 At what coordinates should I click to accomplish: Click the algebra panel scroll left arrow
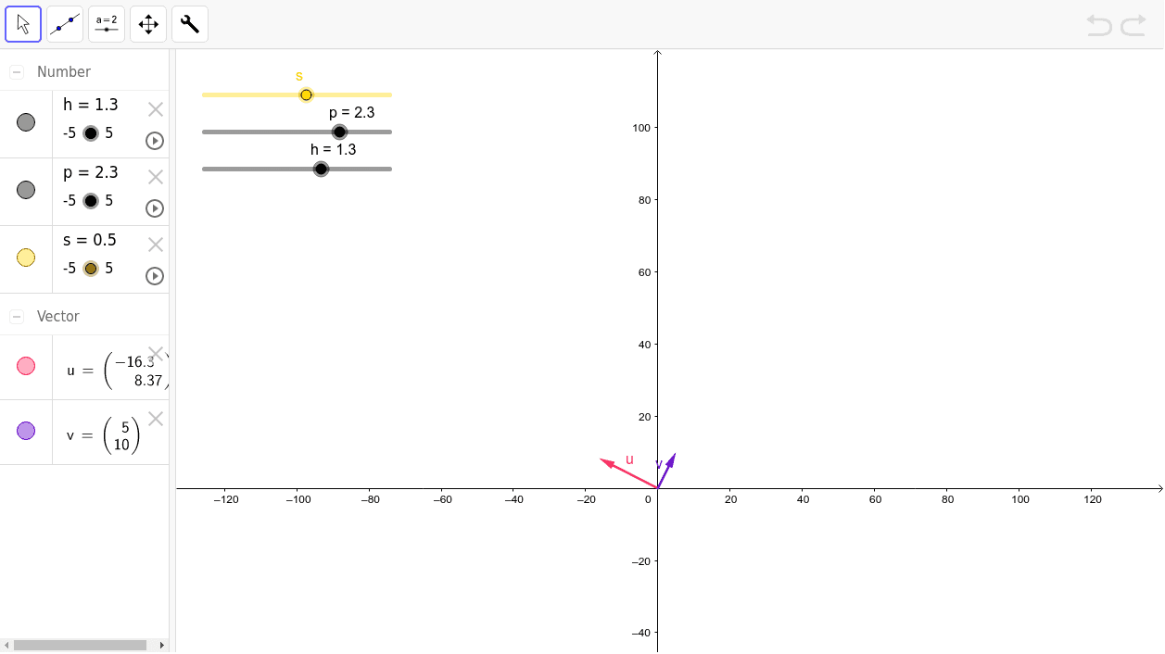(7, 645)
